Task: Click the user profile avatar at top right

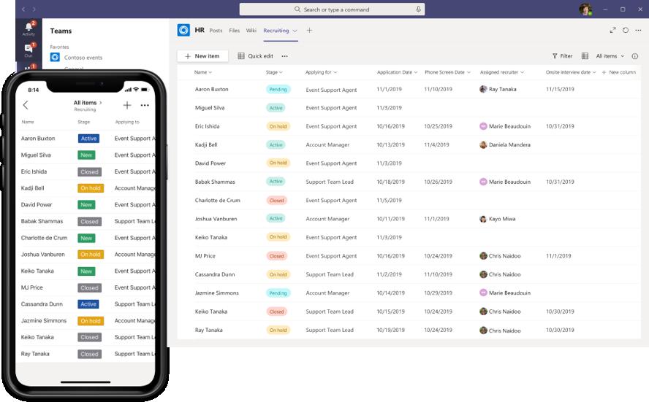Action: tap(585, 9)
